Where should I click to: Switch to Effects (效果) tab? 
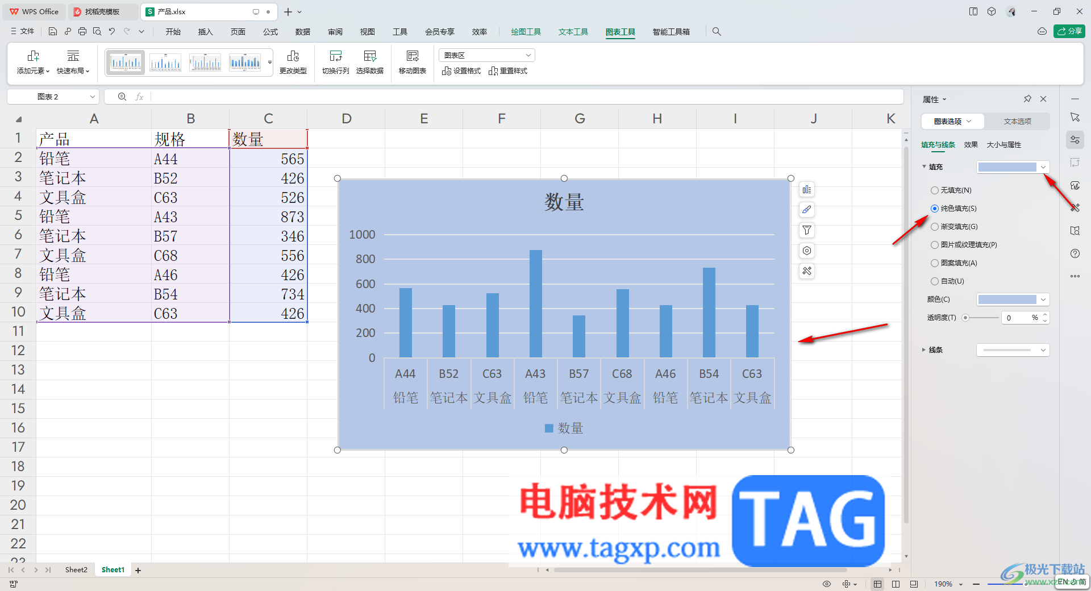[x=971, y=145]
